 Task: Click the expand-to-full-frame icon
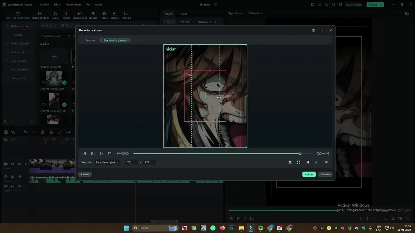299,162
